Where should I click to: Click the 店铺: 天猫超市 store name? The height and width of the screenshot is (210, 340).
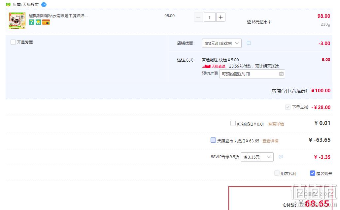click(26, 4)
